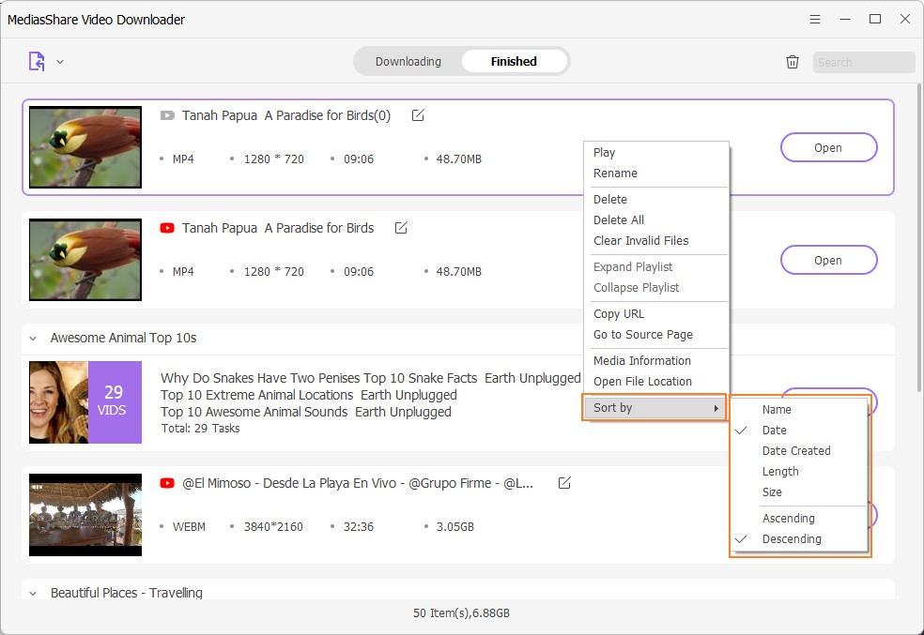The height and width of the screenshot is (635, 924).
Task: Open the hamburger menu in title bar
Action: tap(815, 19)
